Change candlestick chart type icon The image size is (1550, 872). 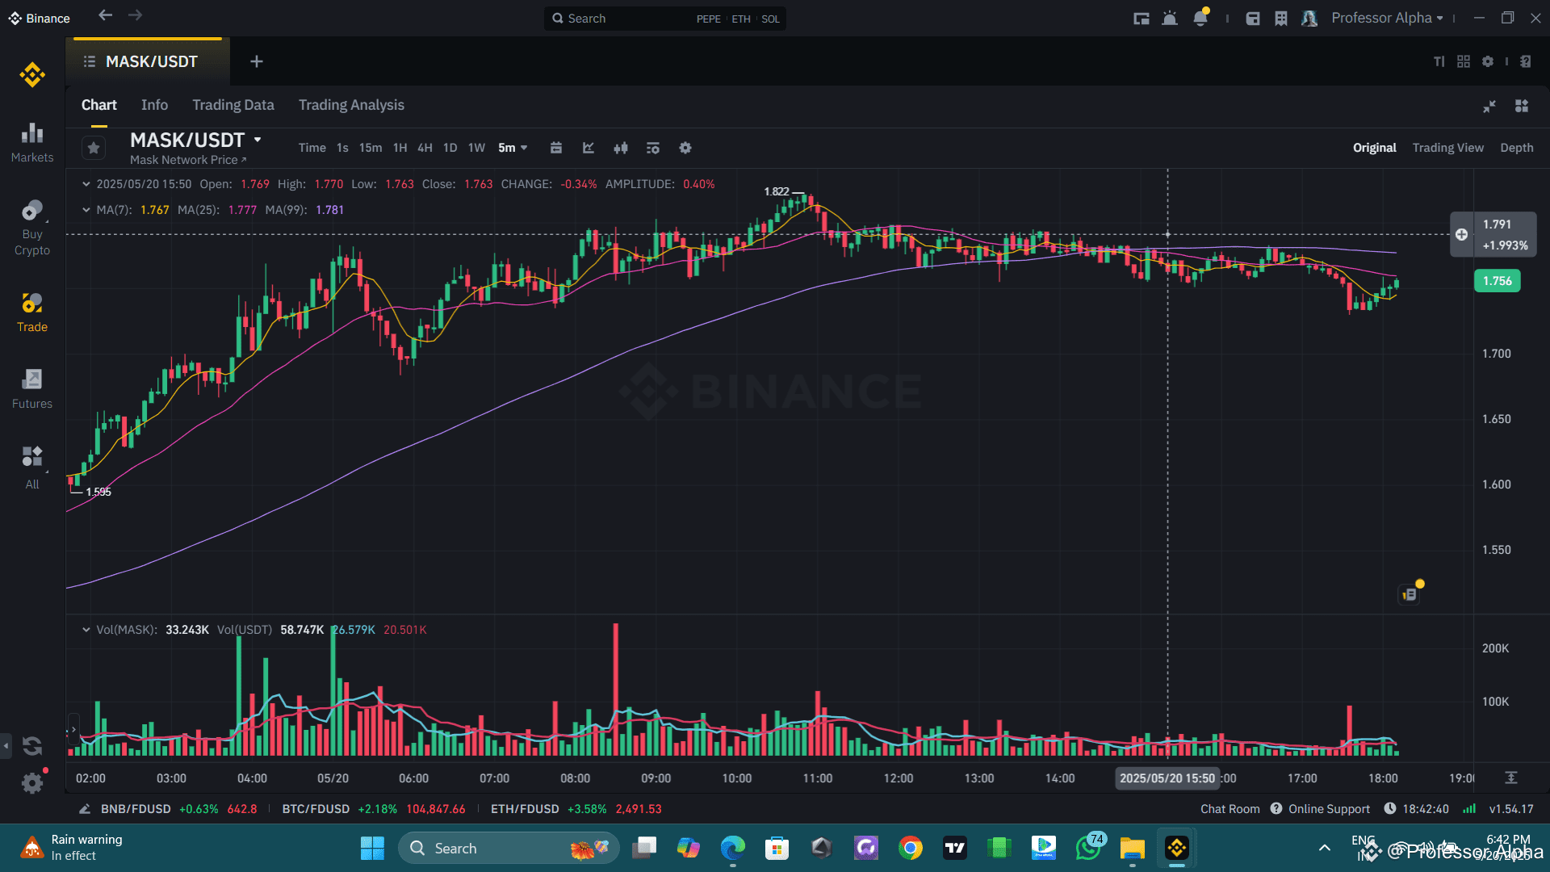[x=621, y=148]
